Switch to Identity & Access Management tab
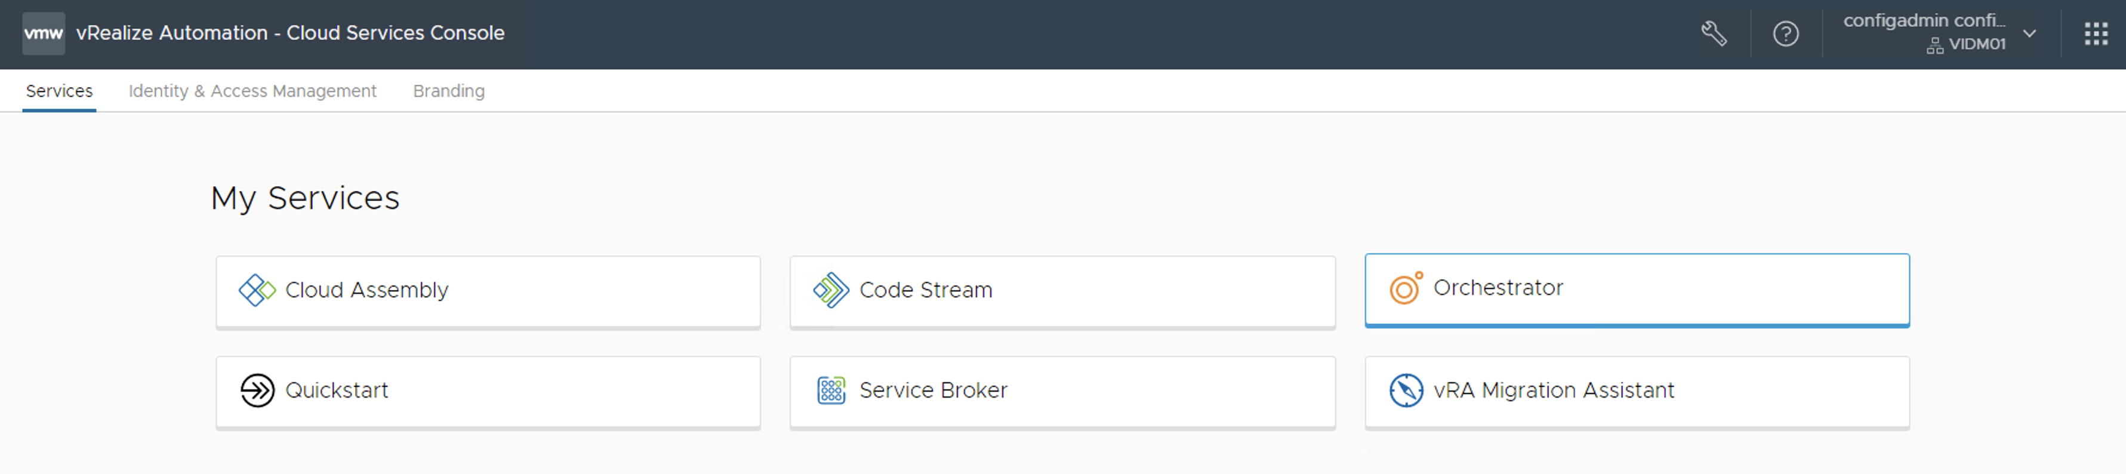 [252, 91]
